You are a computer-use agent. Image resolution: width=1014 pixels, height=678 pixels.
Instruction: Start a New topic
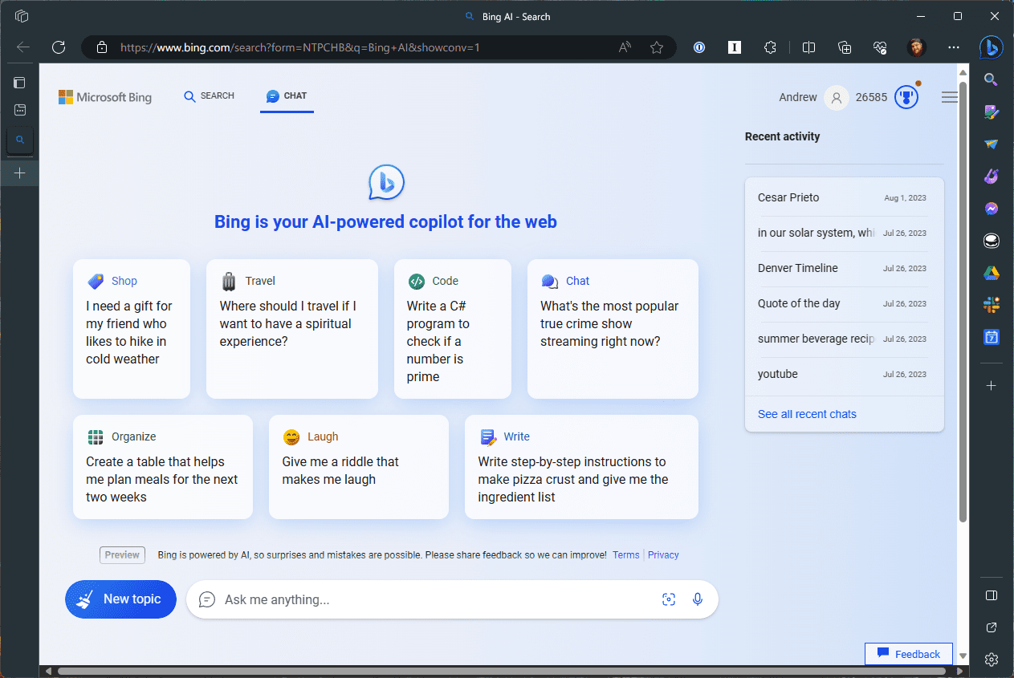[x=120, y=599]
